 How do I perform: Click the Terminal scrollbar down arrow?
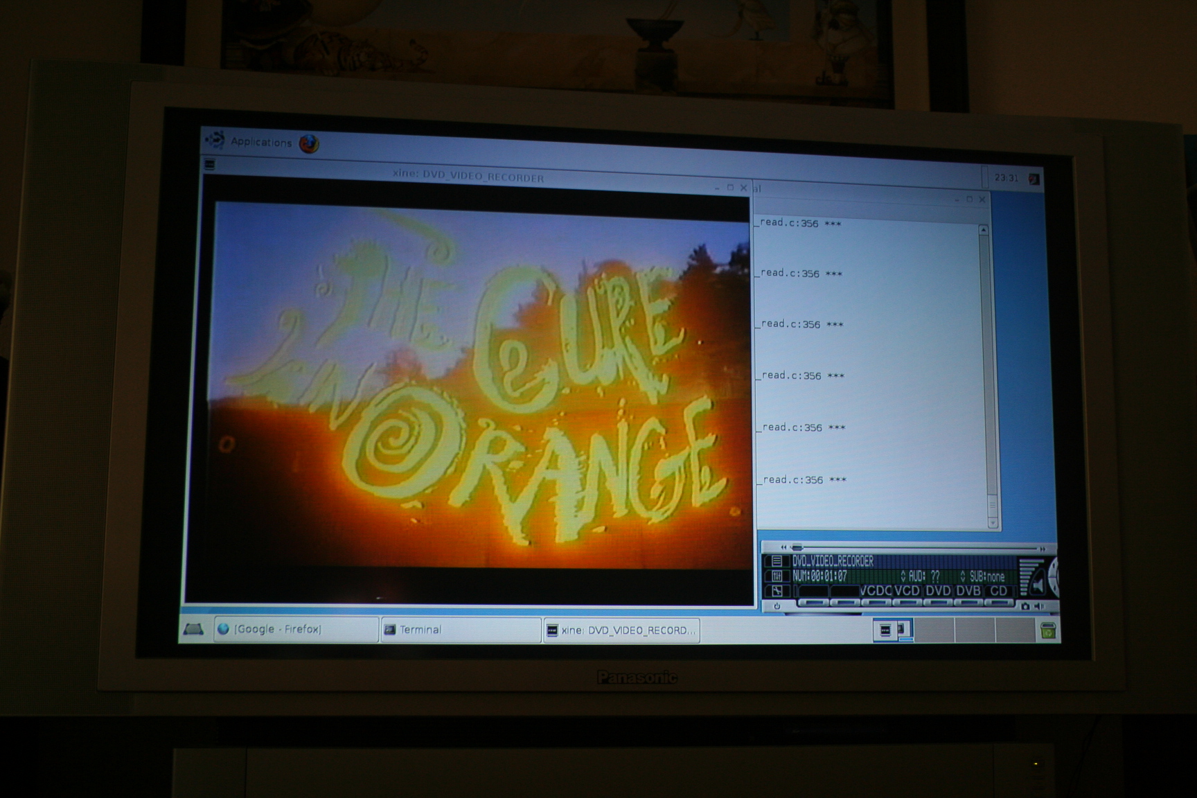[993, 523]
